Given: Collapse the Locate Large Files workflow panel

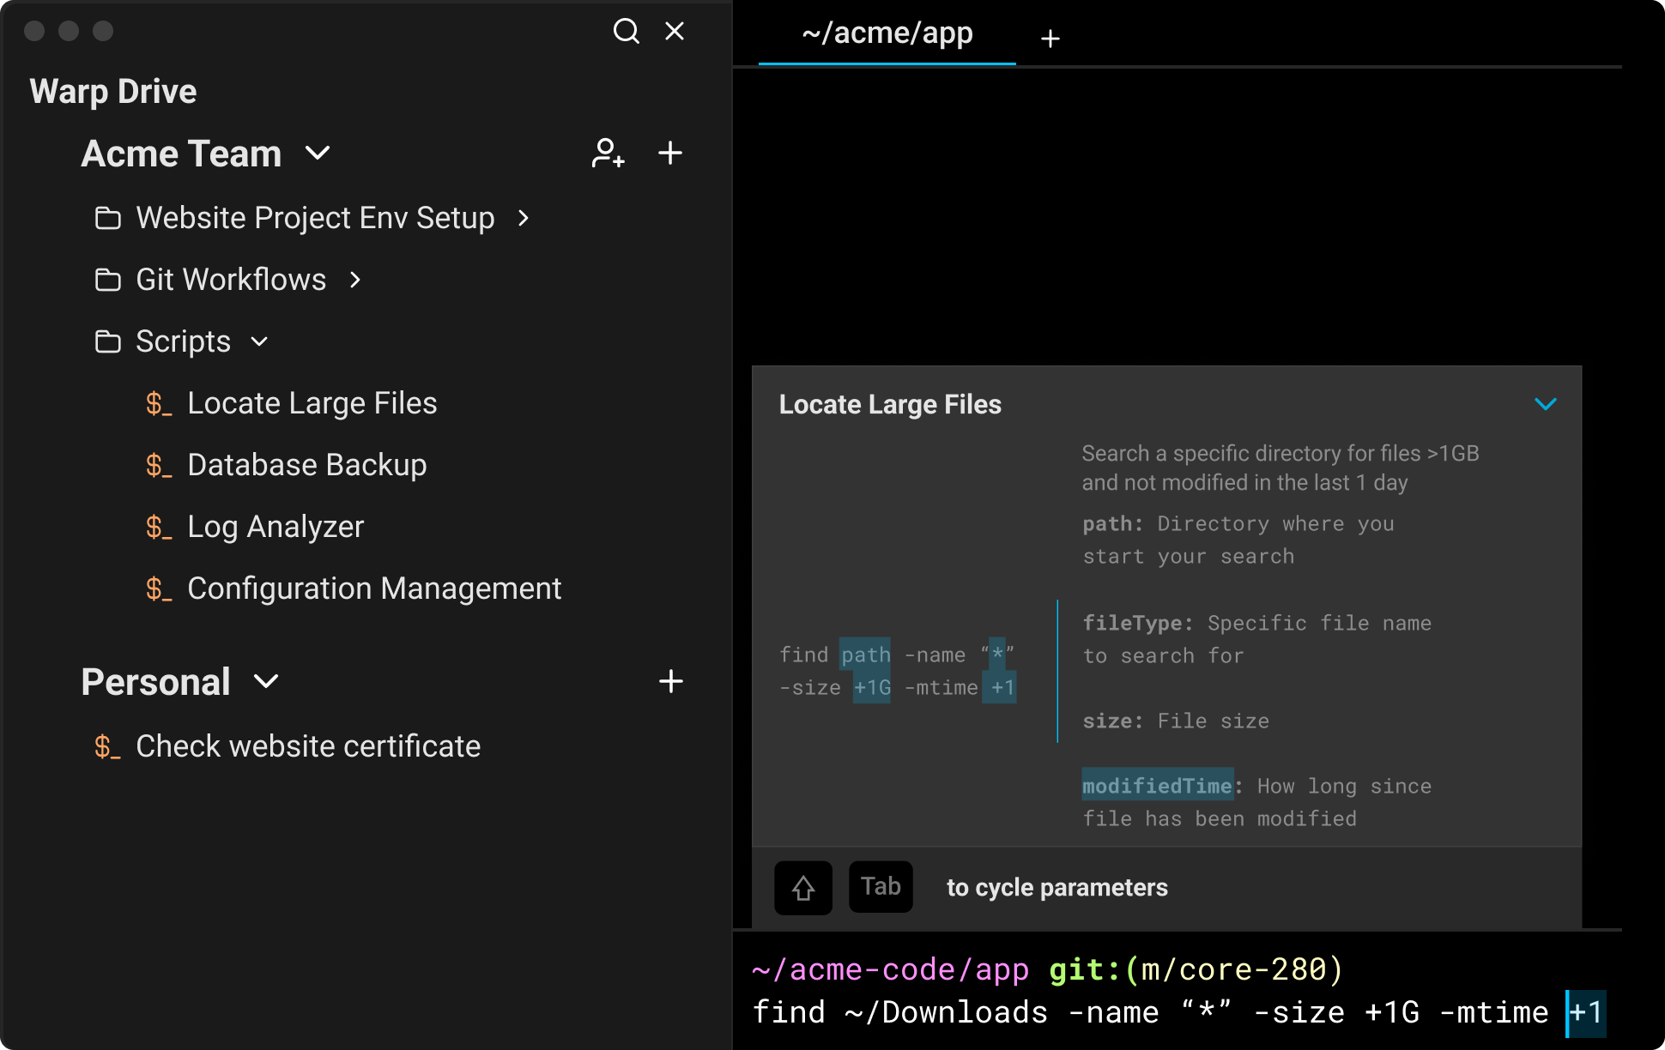Looking at the screenshot, I should click(x=1545, y=404).
